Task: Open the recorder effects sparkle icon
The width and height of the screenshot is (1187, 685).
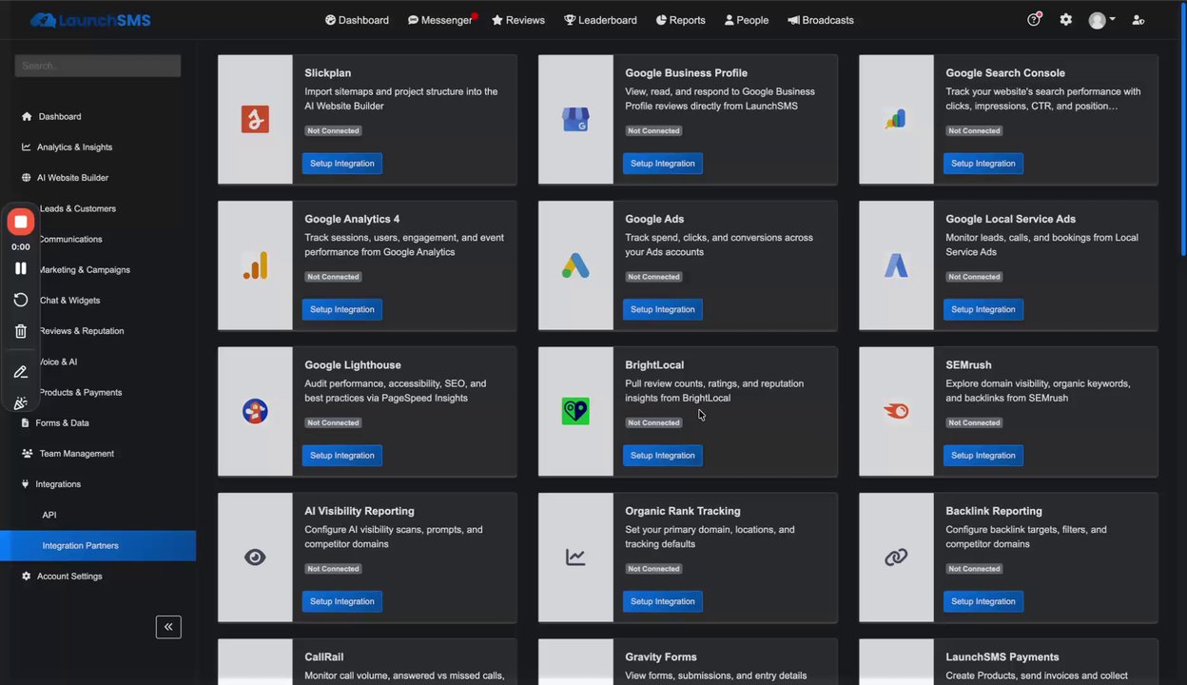Action: pos(20,402)
